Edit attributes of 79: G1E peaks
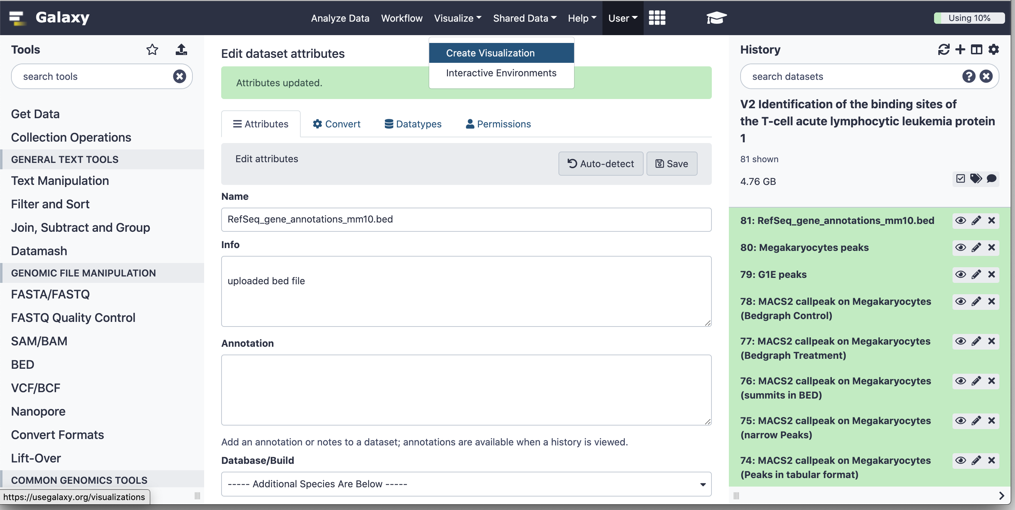Screen dimensions: 1015x510 (x=976, y=274)
